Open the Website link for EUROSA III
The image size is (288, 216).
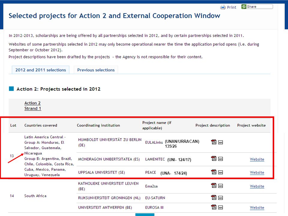coord(257,208)
